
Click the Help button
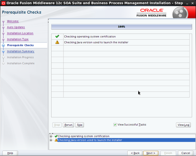point(10,153)
